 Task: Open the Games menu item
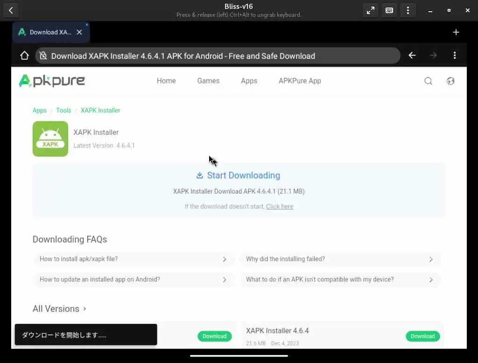point(208,81)
